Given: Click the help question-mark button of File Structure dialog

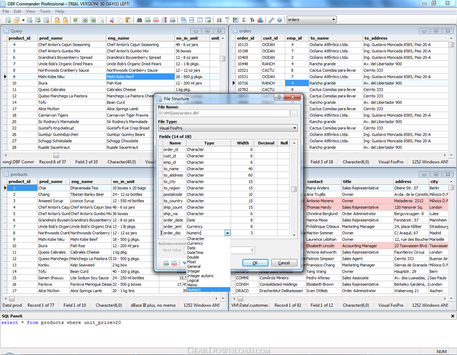Looking at the screenshot, I should [x=279, y=97].
